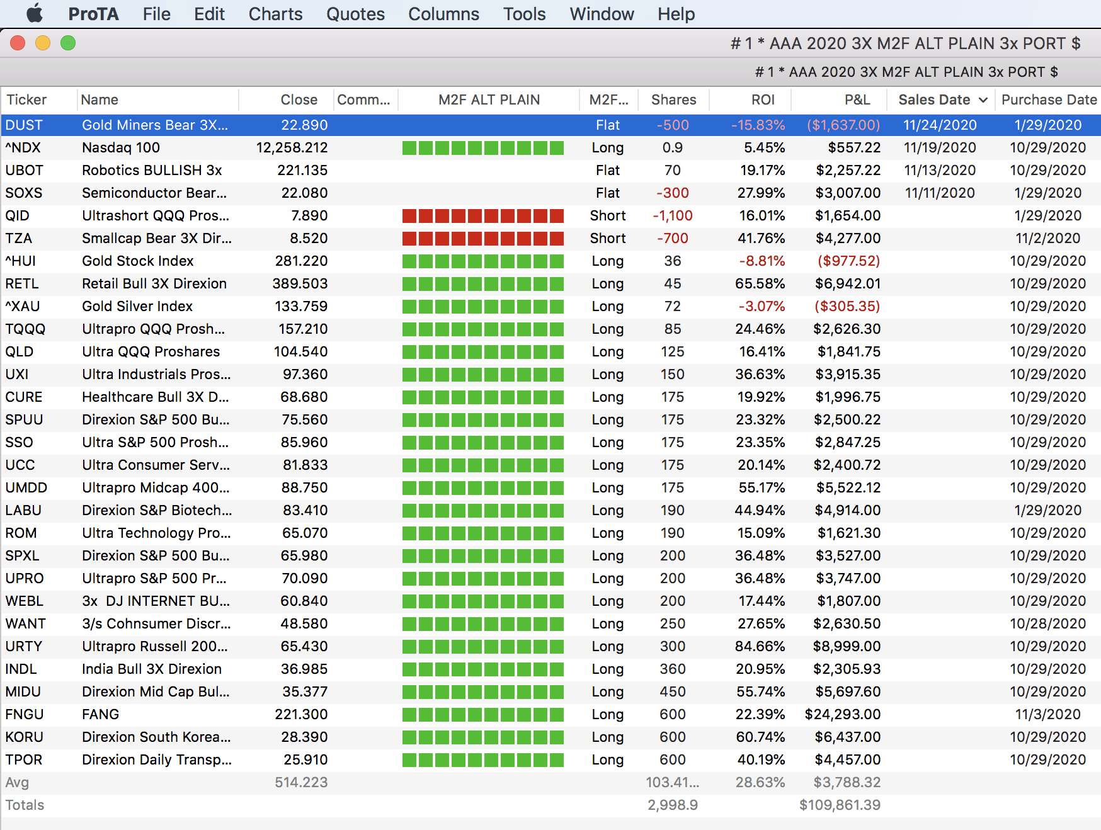Open the Tools menu
The width and height of the screenshot is (1101, 830).
pos(524,14)
